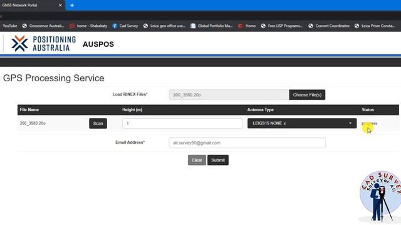The width and height of the screenshot is (401, 225).
Task: Open Leica geo office bookmark
Action: pyautogui.click(x=164, y=26)
